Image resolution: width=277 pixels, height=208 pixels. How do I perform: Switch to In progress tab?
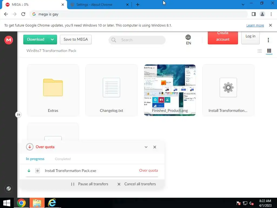click(x=35, y=159)
